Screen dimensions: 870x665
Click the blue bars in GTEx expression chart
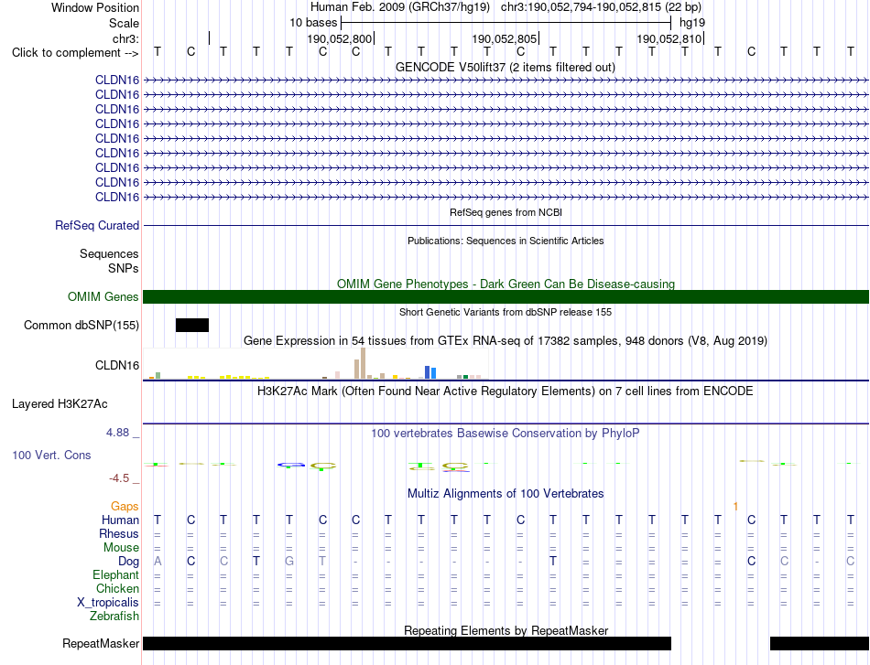[430, 372]
